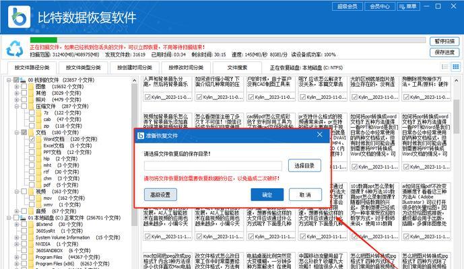Click 选择目录 to browse folder
The width and height of the screenshot is (464, 269).
coord(304,166)
